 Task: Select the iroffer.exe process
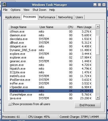coord(51,83)
